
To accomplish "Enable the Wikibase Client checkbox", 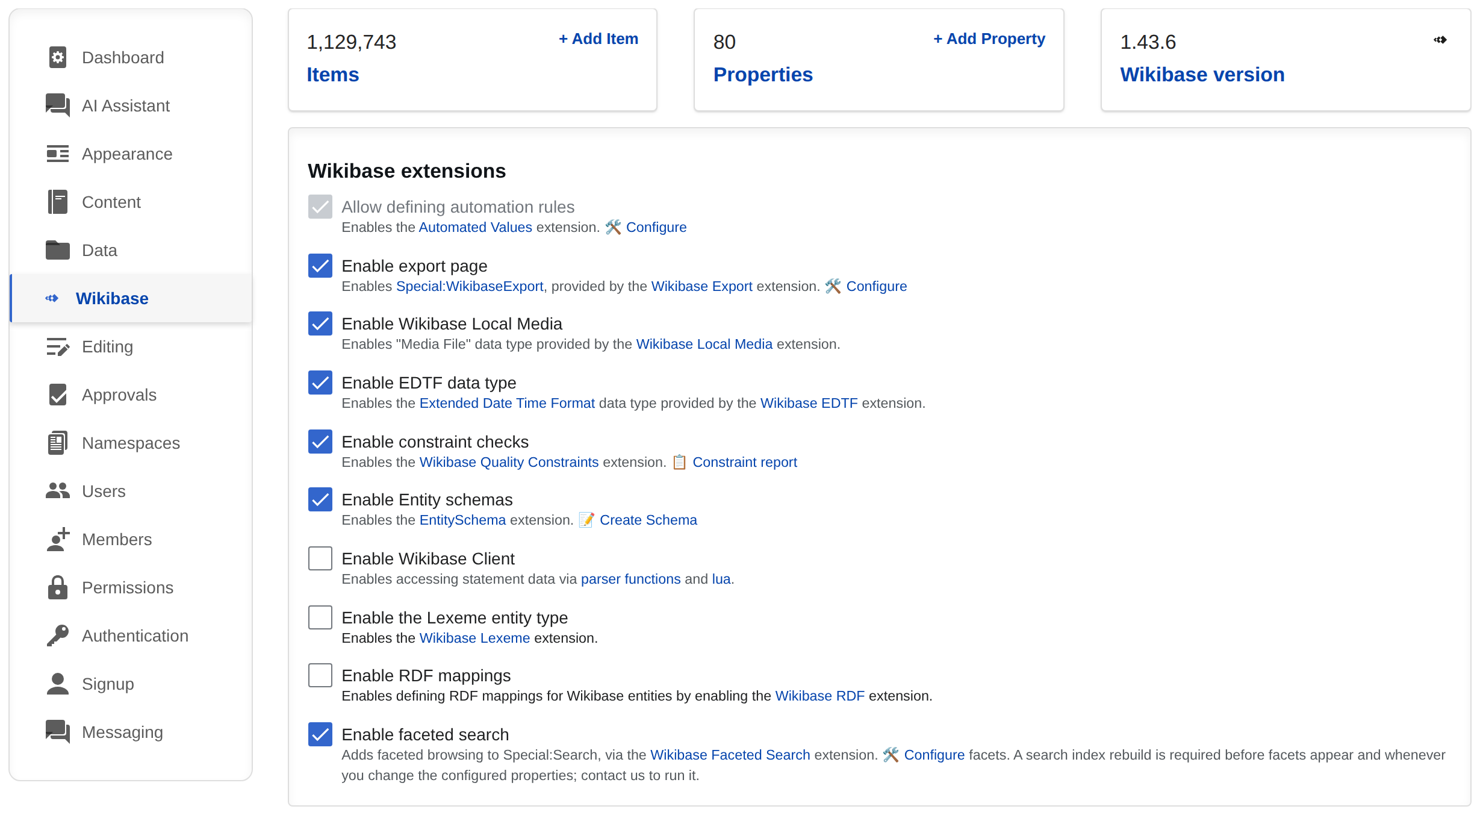I will pyautogui.click(x=320, y=558).
